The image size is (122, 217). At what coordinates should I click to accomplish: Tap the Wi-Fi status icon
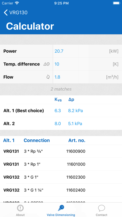click(17, 3)
